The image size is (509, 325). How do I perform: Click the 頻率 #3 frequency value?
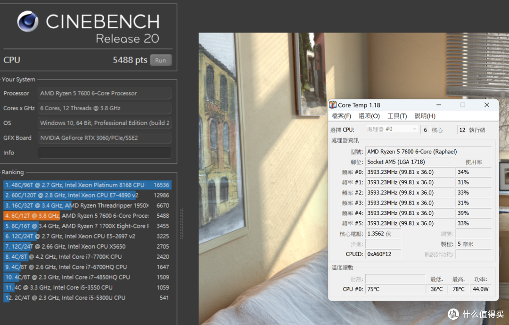point(410,203)
